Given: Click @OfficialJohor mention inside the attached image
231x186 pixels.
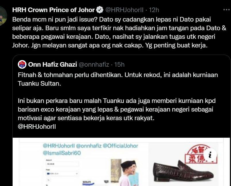Looking at the screenshot, I should tap(120, 146).
